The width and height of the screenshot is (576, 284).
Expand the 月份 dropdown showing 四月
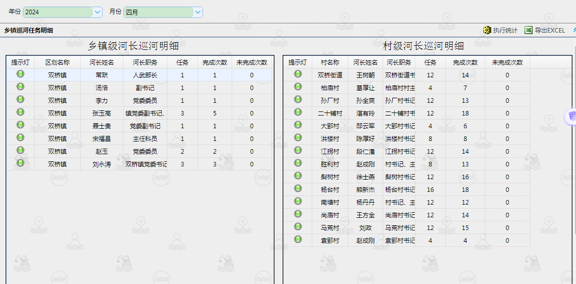pos(197,12)
